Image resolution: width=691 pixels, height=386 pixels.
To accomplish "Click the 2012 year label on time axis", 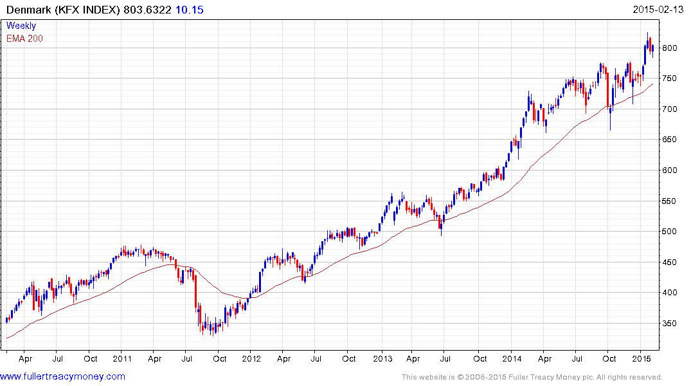I will (x=251, y=358).
